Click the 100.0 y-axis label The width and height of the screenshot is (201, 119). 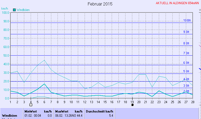pyautogui.click(x=5, y=13)
